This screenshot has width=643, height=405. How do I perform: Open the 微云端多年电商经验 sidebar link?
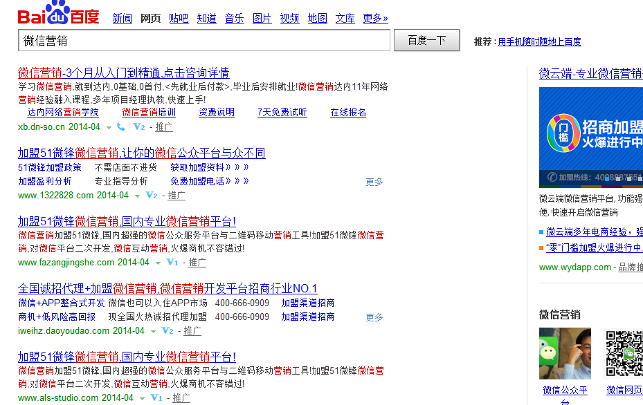point(595,232)
